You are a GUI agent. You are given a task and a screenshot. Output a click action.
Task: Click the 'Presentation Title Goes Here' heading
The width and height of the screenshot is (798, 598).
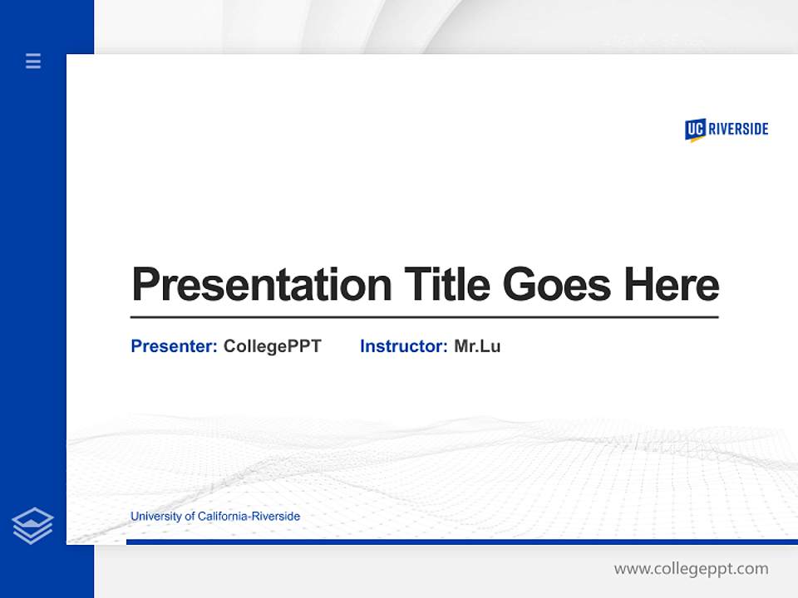[426, 285]
